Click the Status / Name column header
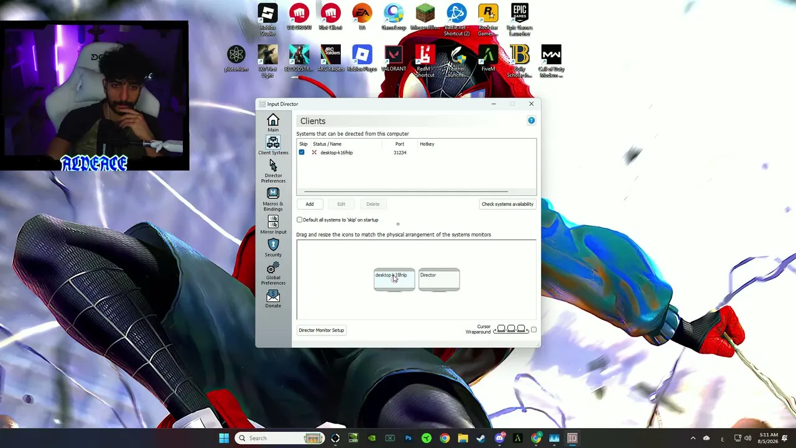 point(327,144)
